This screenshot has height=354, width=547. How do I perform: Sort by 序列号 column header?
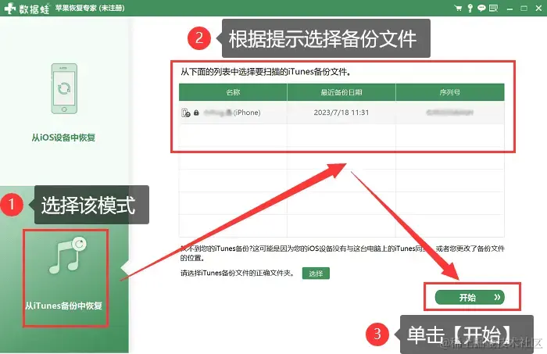pyautogui.click(x=450, y=92)
